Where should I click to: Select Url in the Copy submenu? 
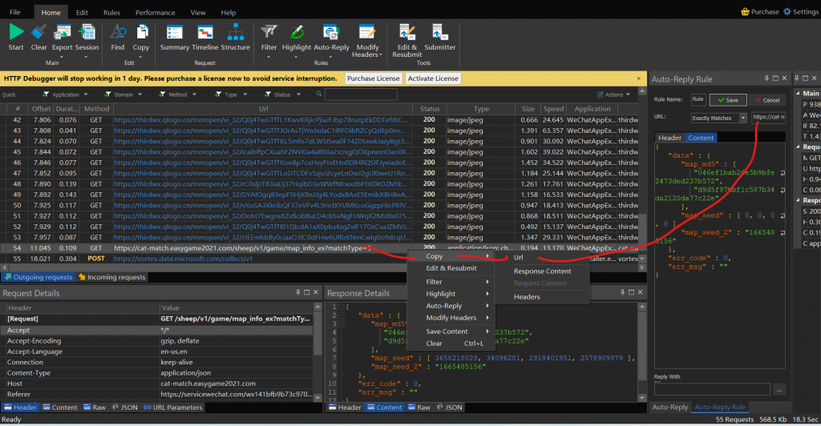tap(519, 257)
